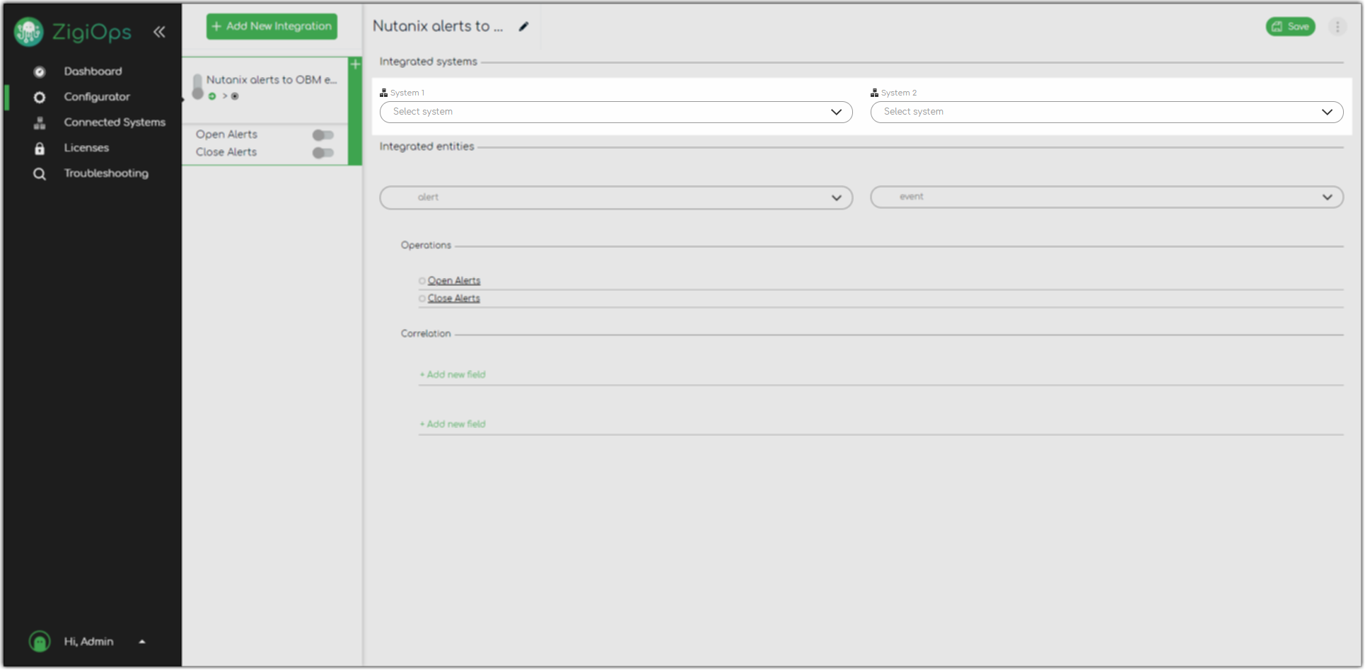
Task: Open Connected Systems menu item
Action: pos(115,122)
